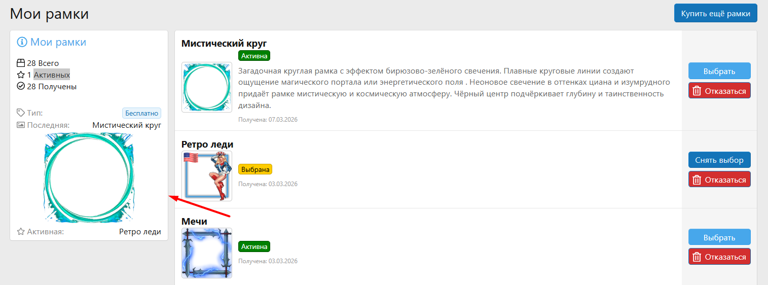Screen dimensions: 768x285
Task: Click Купить ещё рамки button
Action: pyautogui.click(x=715, y=13)
